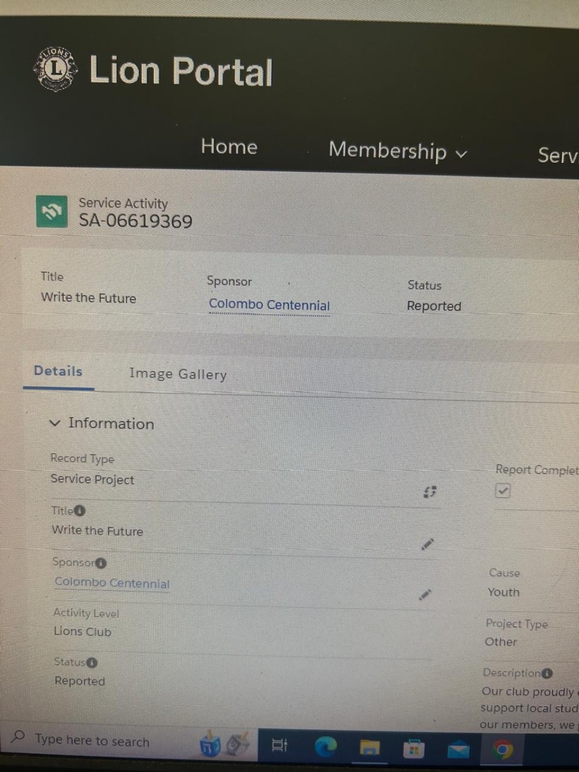Select the Reported value under Status field
Screen dimensions: 579x772
click(80, 681)
